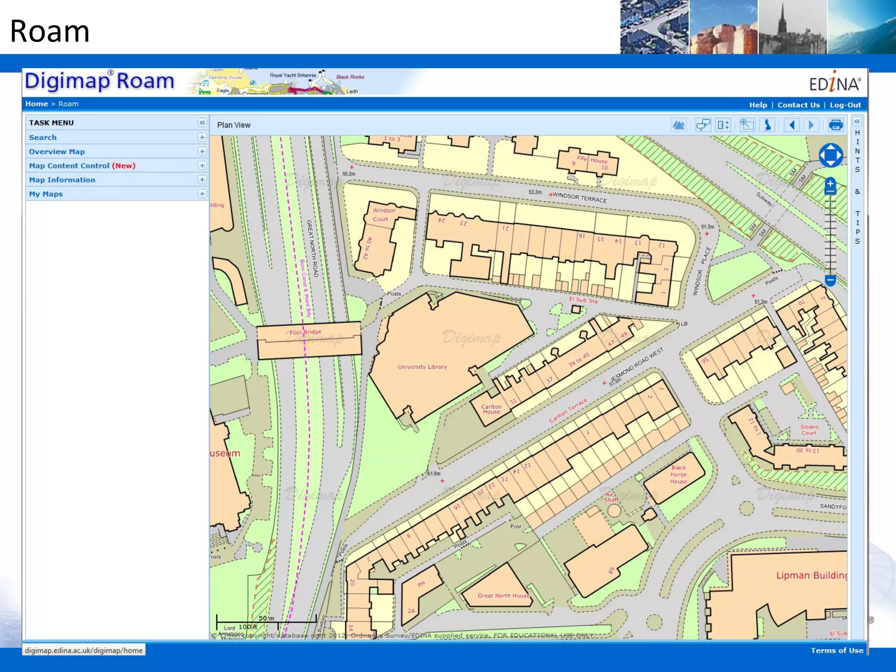Click the Help link in header
The height and width of the screenshot is (672, 896).
point(758,105)
